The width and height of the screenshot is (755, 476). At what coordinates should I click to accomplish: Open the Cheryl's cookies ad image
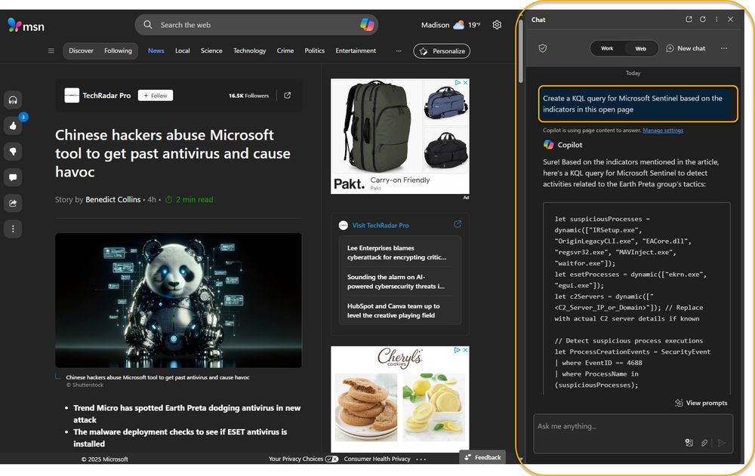tap(400, 400)
